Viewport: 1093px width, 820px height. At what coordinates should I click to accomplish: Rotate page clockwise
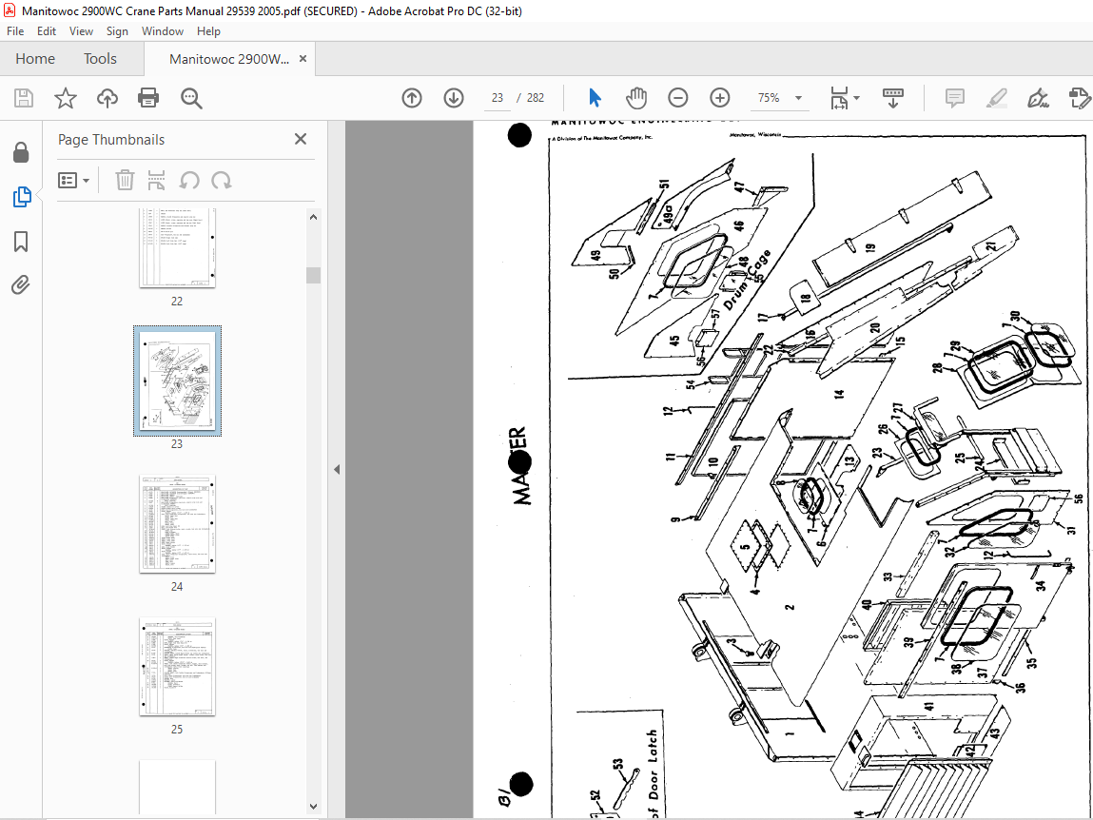point(222,180)
